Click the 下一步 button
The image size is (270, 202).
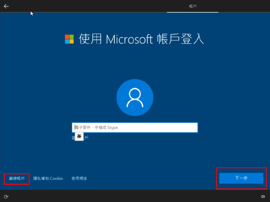[241, 178]
